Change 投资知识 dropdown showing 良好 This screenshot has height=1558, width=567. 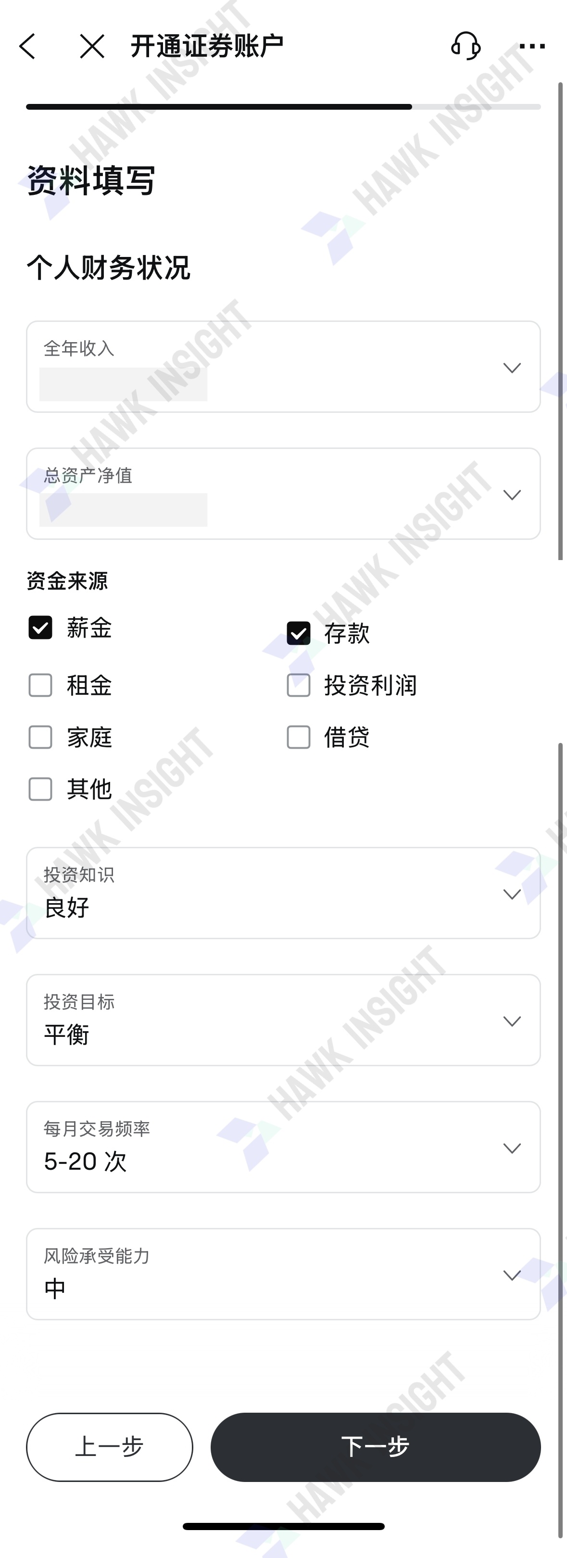(283, 893)
